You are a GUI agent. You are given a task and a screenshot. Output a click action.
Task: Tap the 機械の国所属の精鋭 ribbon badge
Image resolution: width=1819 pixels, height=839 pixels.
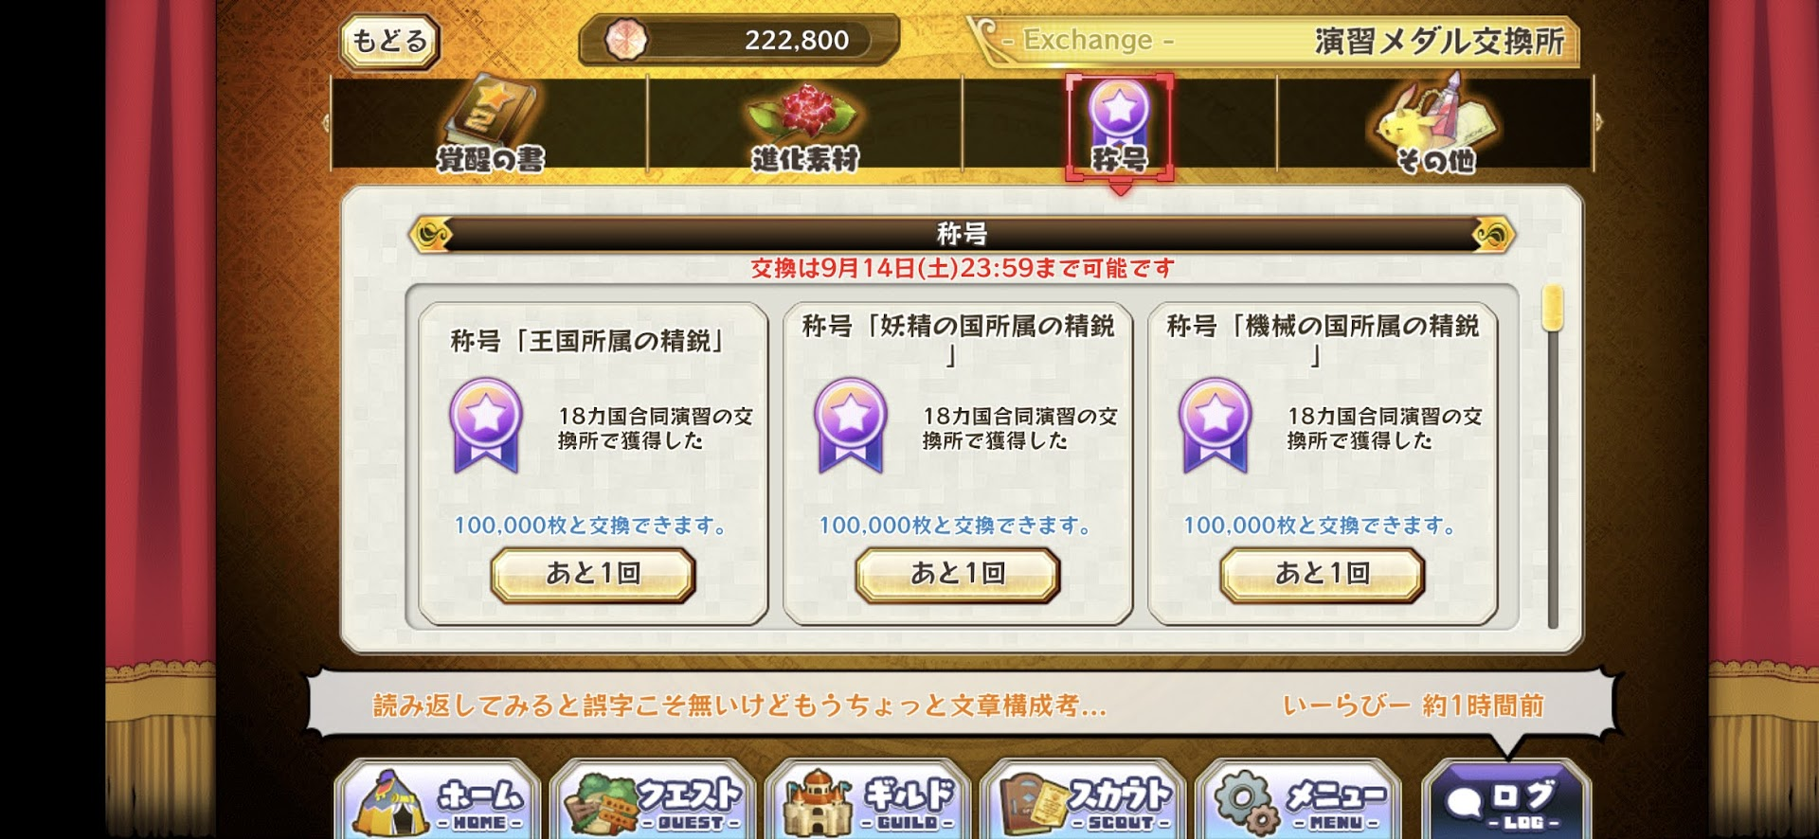point(1216,426)
